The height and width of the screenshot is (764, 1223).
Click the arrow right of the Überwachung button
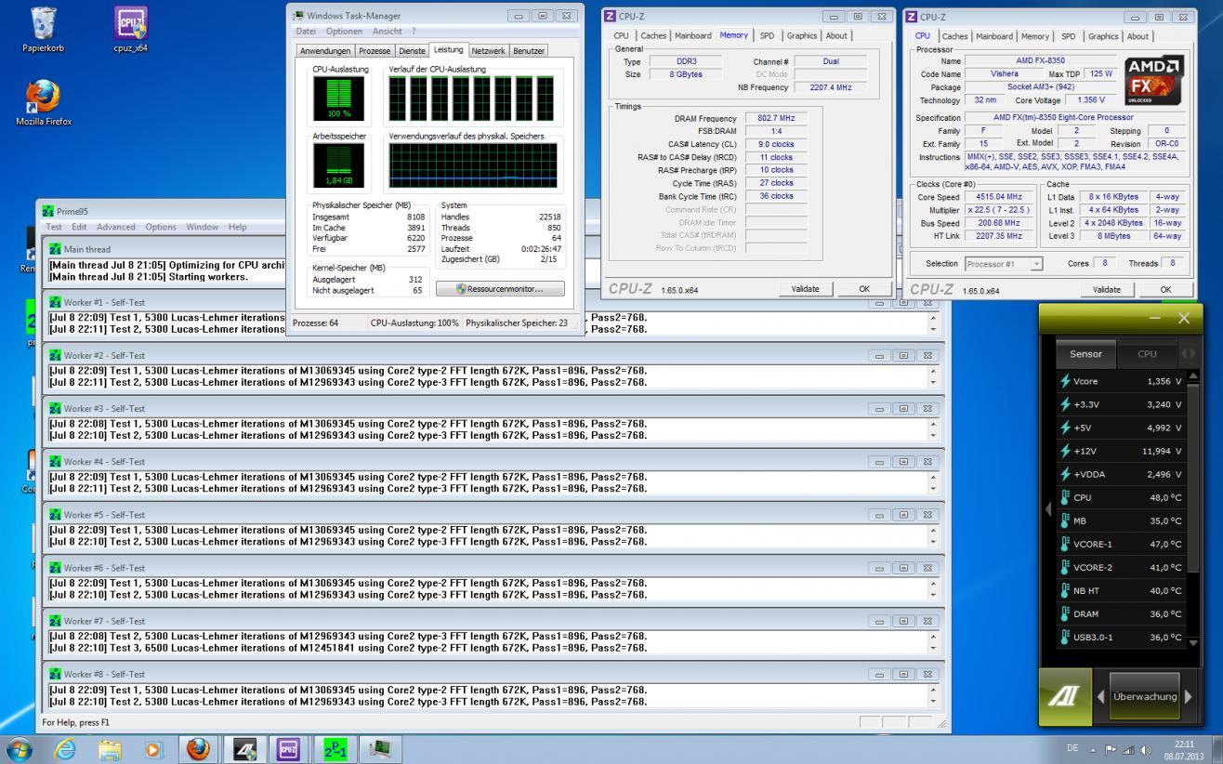click(x=1188, y=696)
